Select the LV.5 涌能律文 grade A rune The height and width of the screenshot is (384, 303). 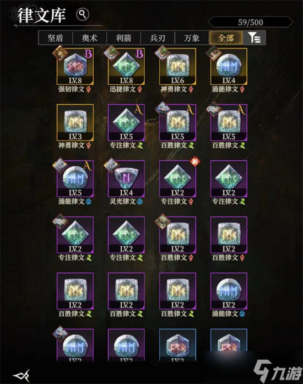point(75,179)
